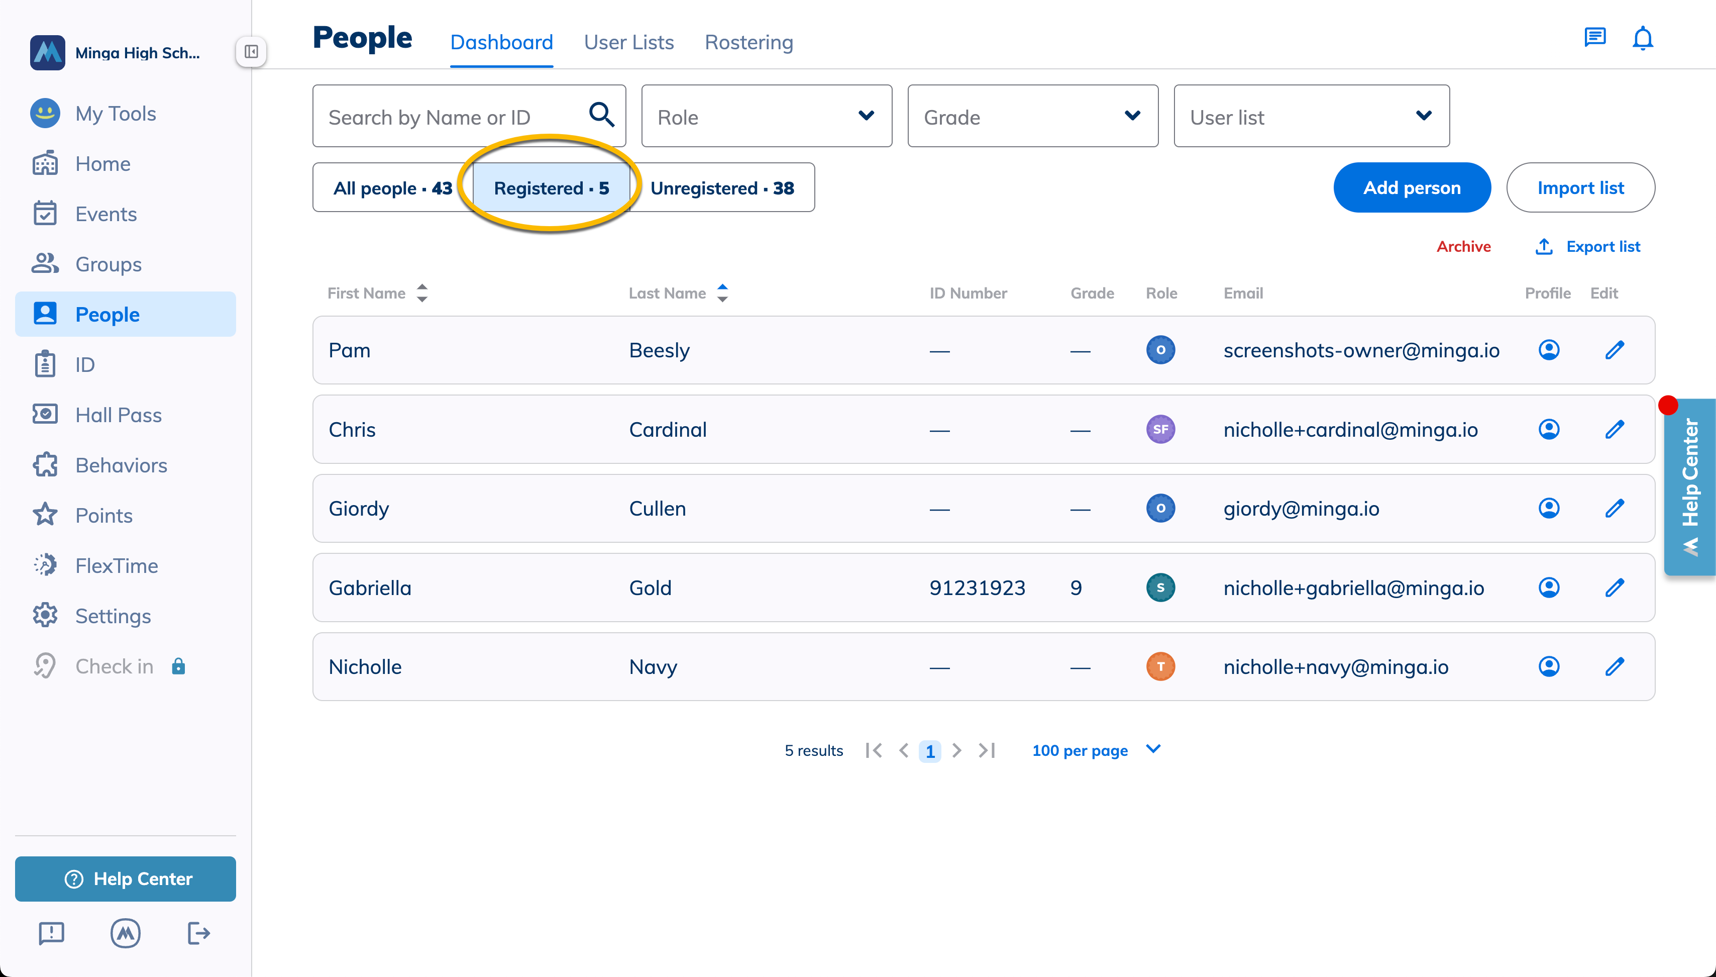This screenshot has width=1716, height=977.
Task: Click the logout icon in sidebar footer
Action: click(198, 933)
